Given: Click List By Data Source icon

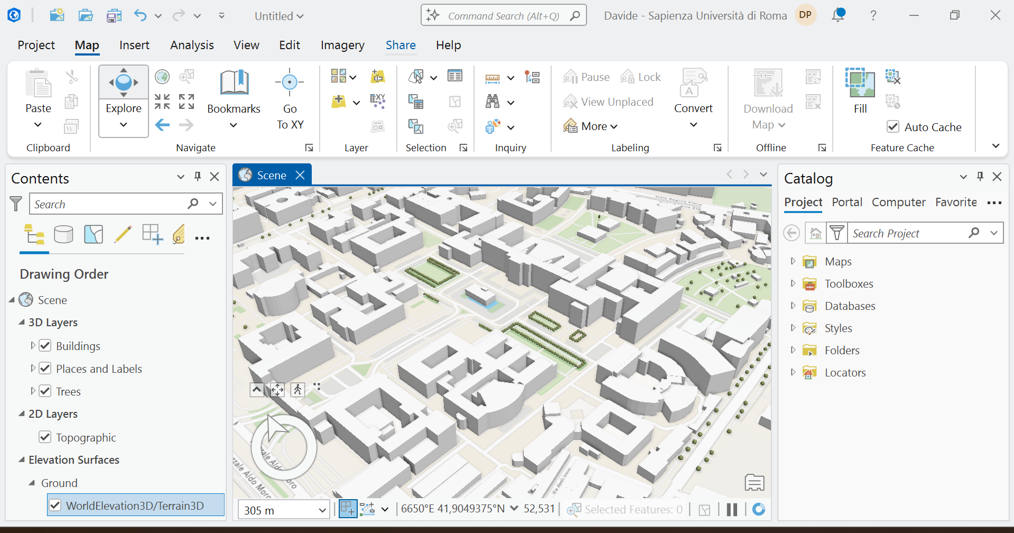Looking at the screenshot, I should click(63, 234).
